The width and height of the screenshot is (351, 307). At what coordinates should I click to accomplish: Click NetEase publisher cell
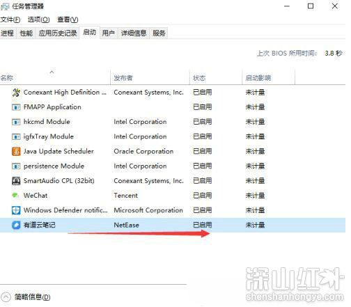pyautogui.click(x=126, y=225)
